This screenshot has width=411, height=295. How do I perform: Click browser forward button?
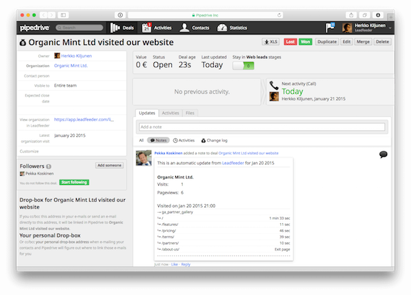click(51, 15)
